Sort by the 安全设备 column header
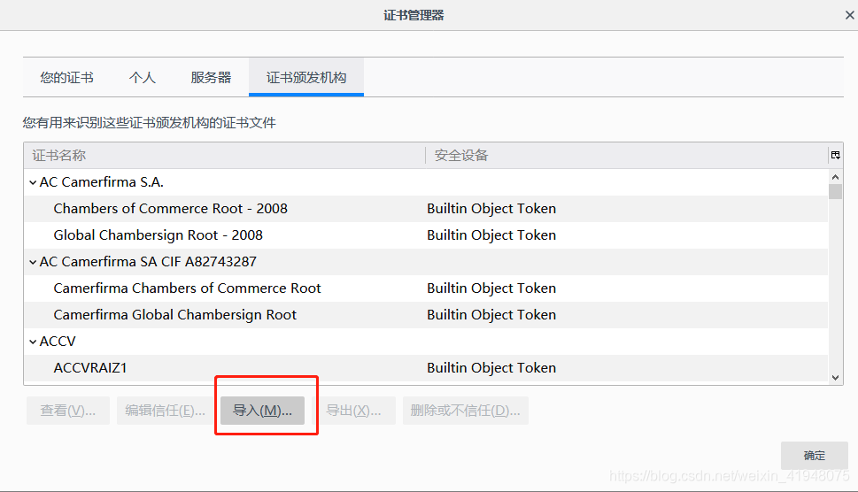This screenshot has height=492, width=858. pos(627,155)
